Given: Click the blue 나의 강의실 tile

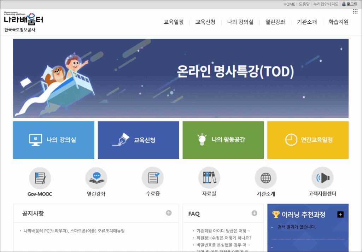Looking at the screenshot, I should (x=54, y=140).
